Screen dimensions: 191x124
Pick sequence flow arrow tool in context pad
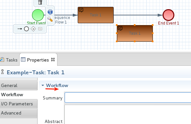tap(20, 29)
